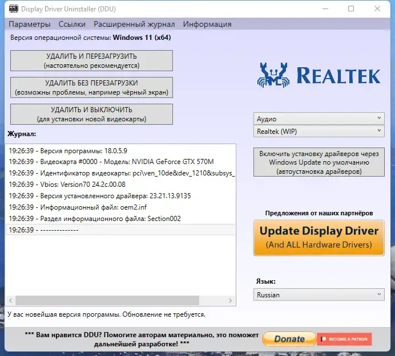395x356 pixels.
Task: Click the horizontal scrollbar thumb in log
Action: (107, 300)
